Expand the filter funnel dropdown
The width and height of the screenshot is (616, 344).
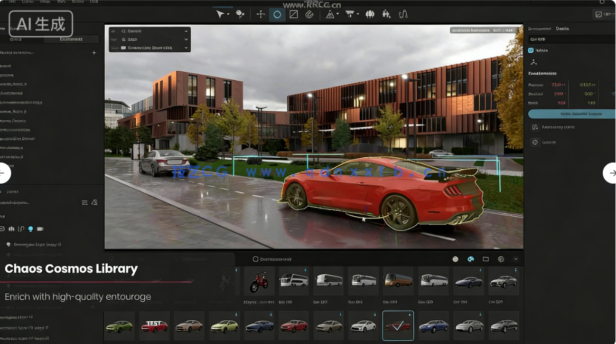(357, 14)
